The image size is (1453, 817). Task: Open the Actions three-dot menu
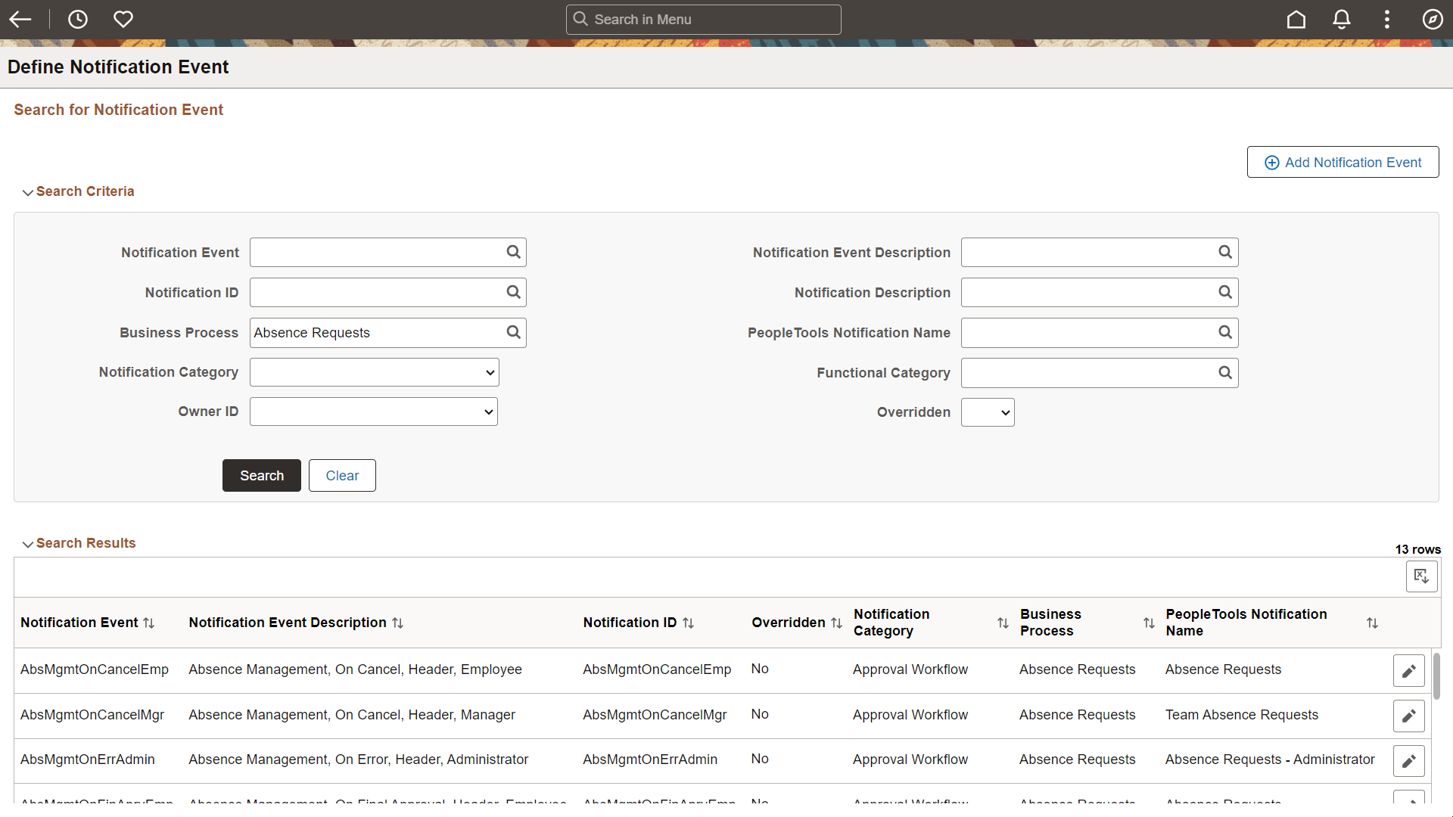[1387, 20]
